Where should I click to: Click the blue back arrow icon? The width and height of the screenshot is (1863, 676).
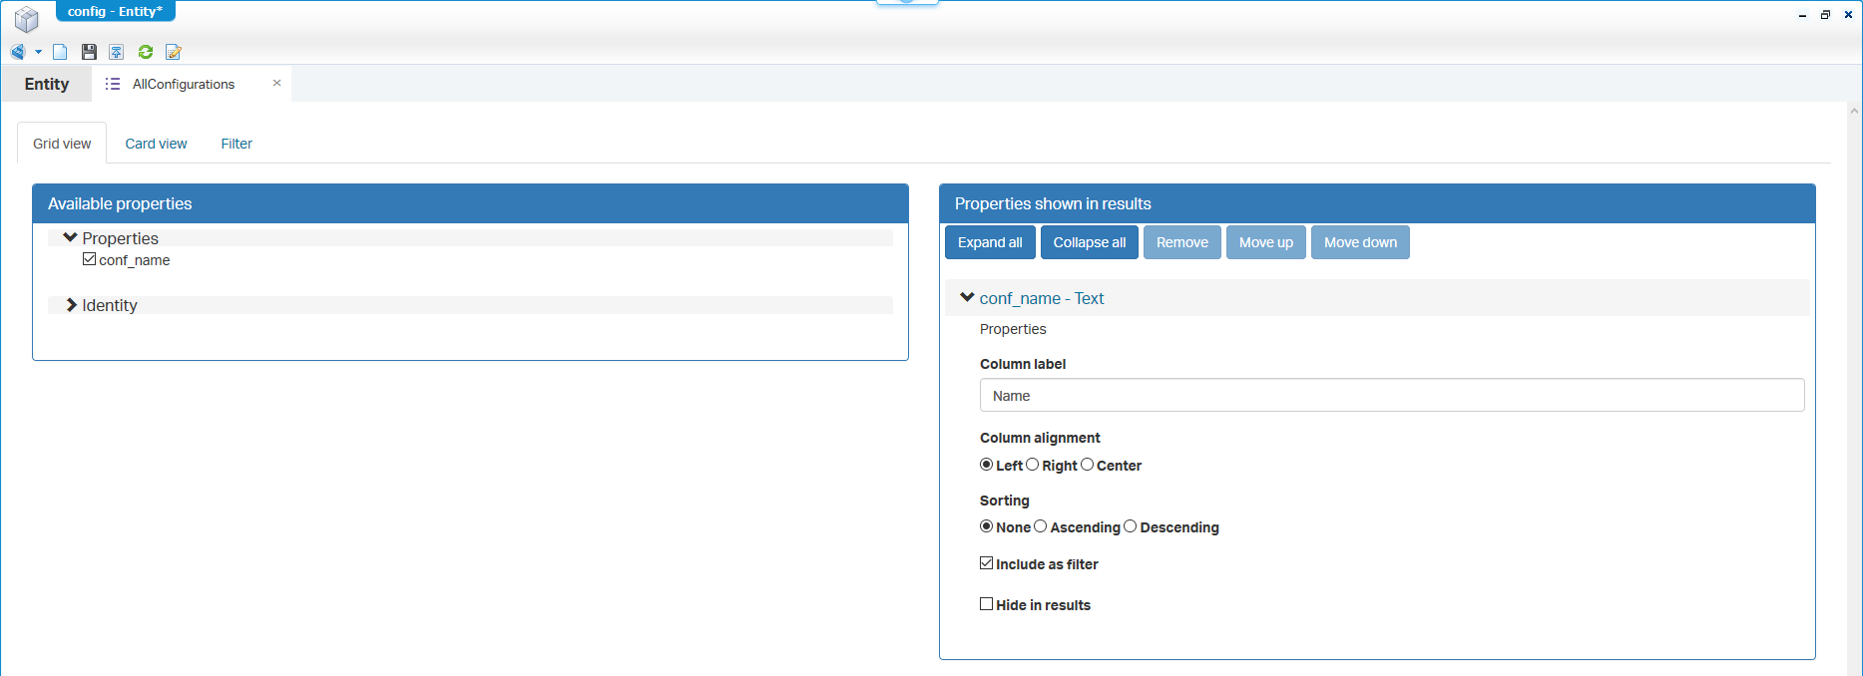pos(18,52)
